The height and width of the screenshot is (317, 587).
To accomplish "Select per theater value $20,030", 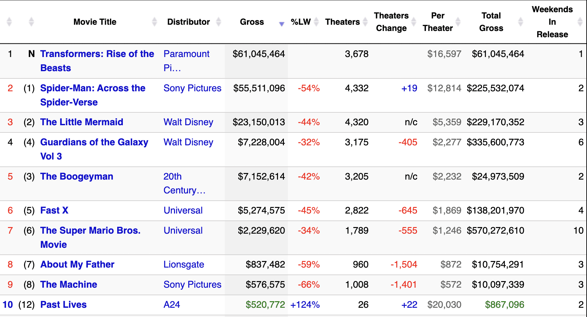I will pos(444,305).
